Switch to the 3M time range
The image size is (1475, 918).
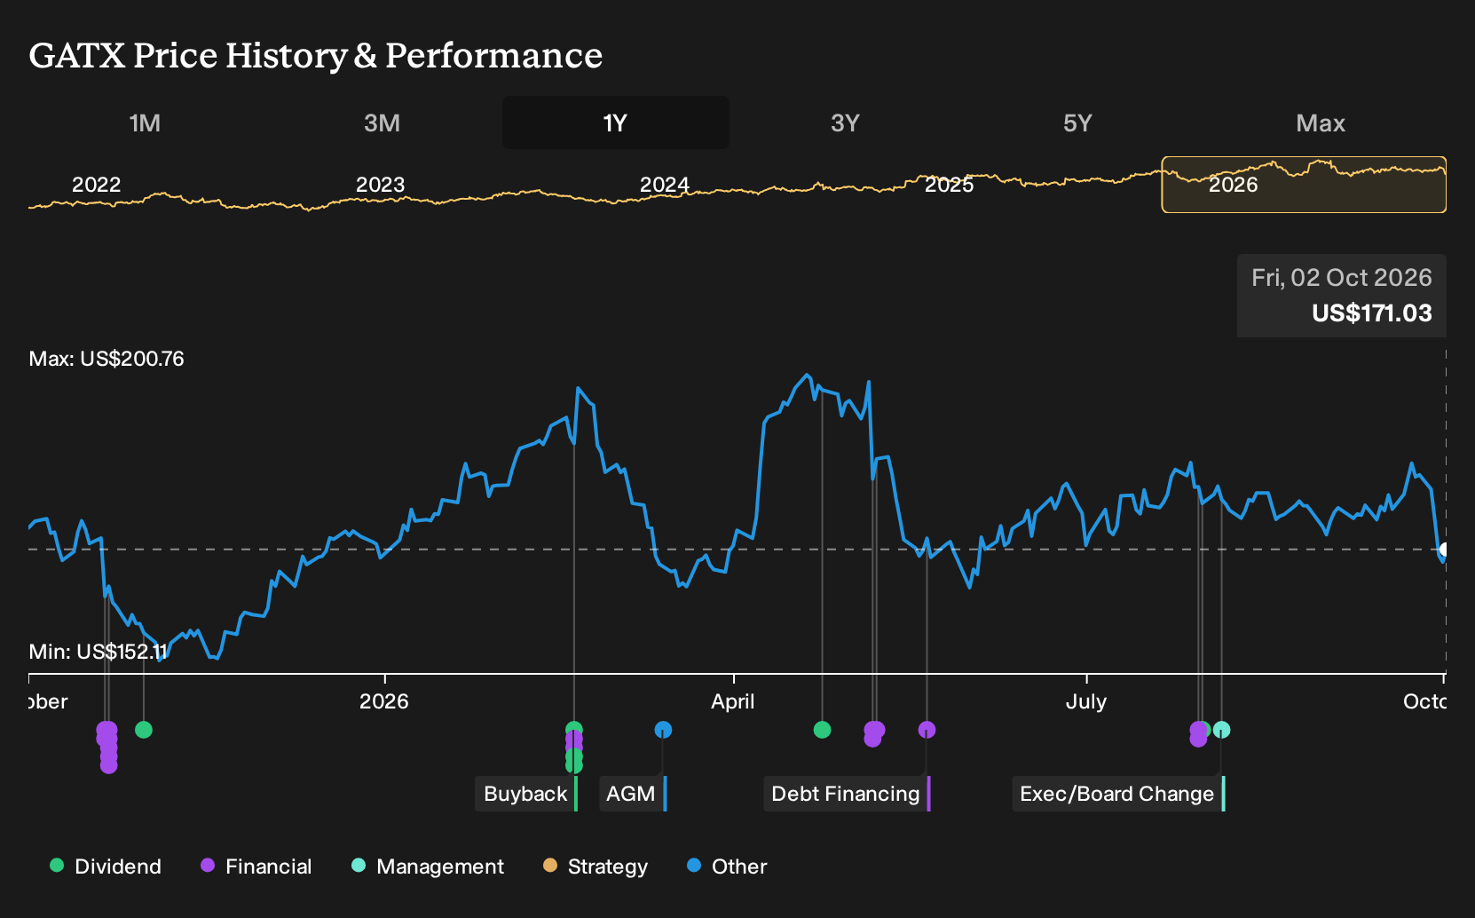pyautogui.click(x=383, y=123)
